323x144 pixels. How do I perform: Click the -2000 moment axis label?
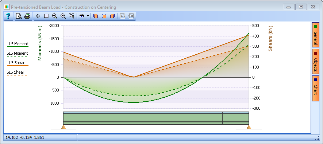click(x=54, y=26)
